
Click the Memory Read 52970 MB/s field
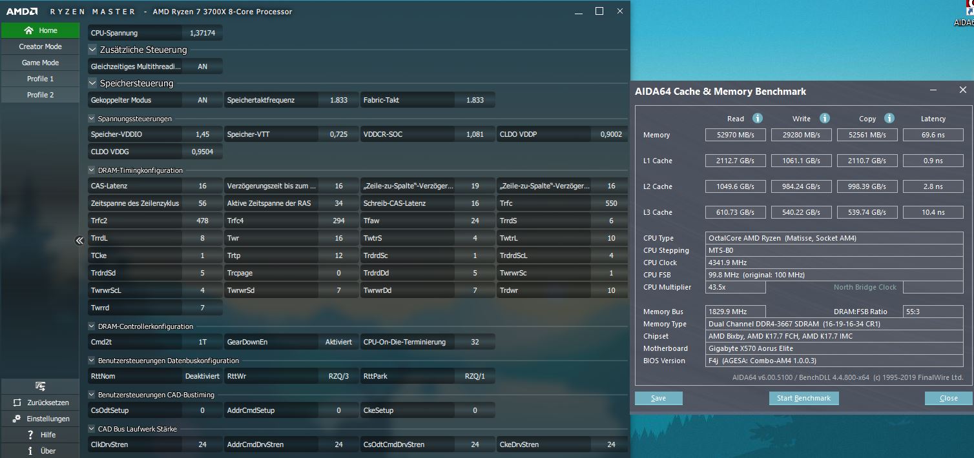735,135
